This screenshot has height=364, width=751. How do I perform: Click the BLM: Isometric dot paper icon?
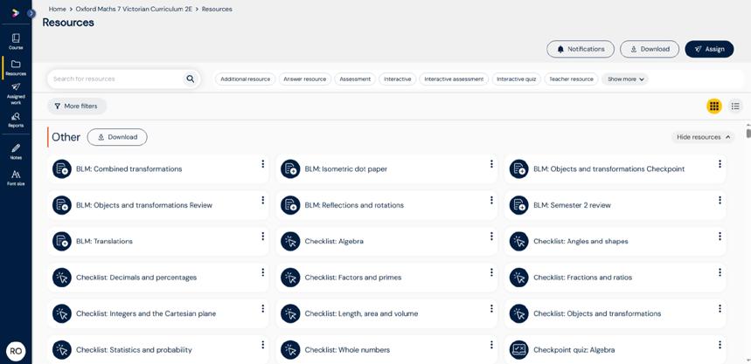pyautogui.click(x=290, y=168)
